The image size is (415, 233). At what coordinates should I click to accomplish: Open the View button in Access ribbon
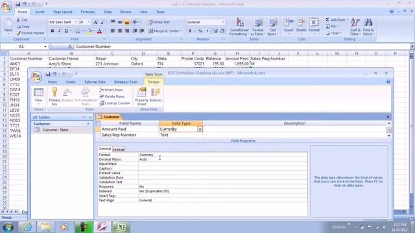click(38, 96)
